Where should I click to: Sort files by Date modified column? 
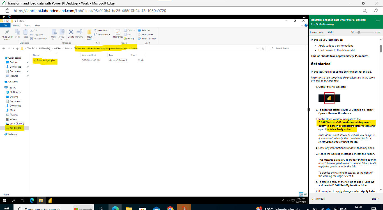[89, 55]
